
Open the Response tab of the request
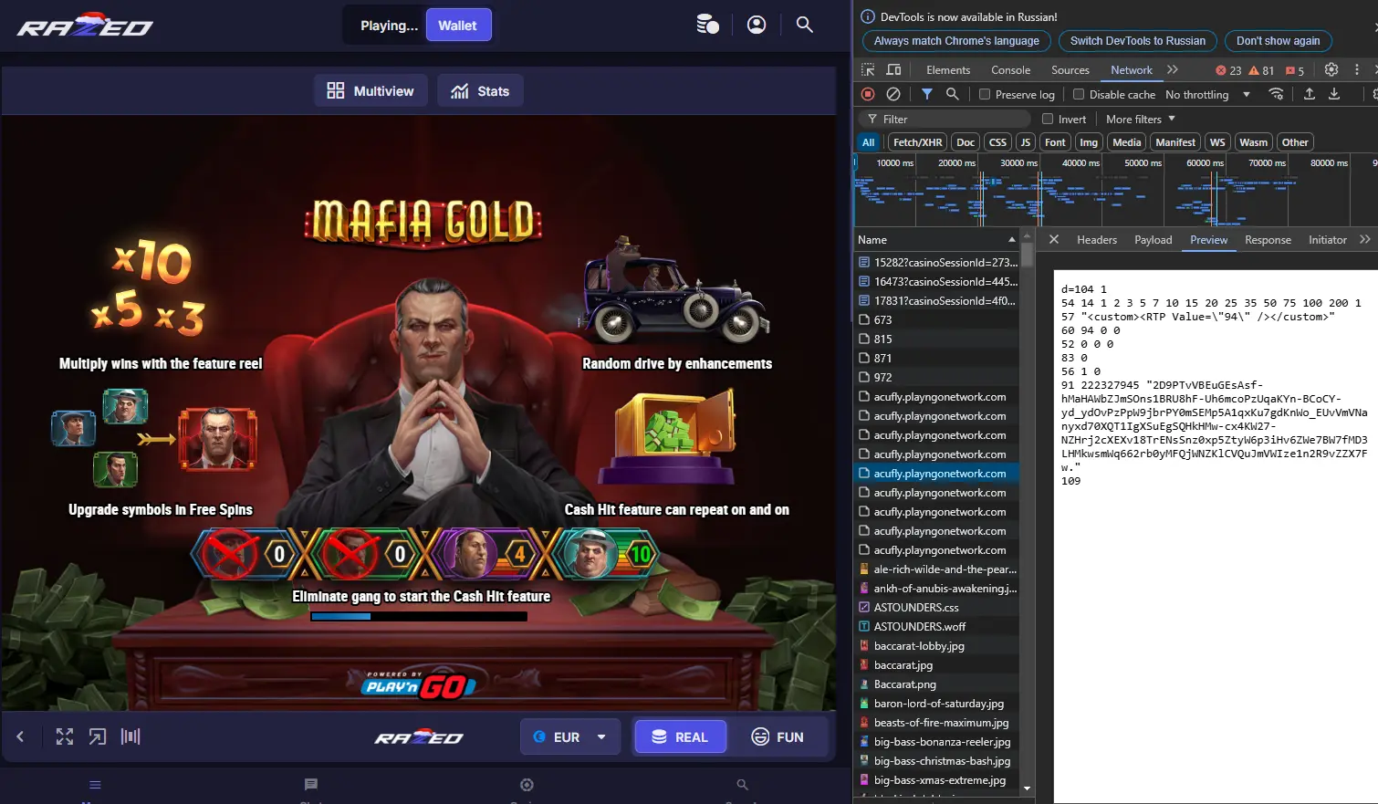coord(1268,239)
